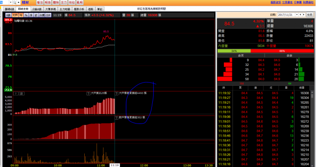Click the magnifier search icon beside stock box
This screenshot has width=316, height=167.
click(x=14, y=3)
